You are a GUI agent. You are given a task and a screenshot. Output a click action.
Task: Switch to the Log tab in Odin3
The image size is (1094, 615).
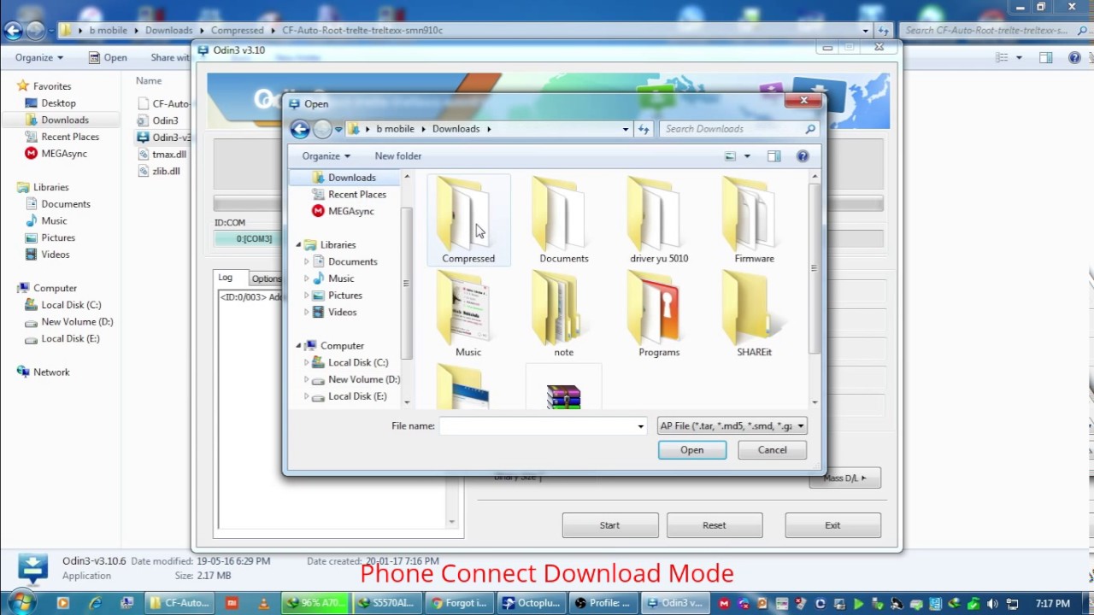click(225, 278)
